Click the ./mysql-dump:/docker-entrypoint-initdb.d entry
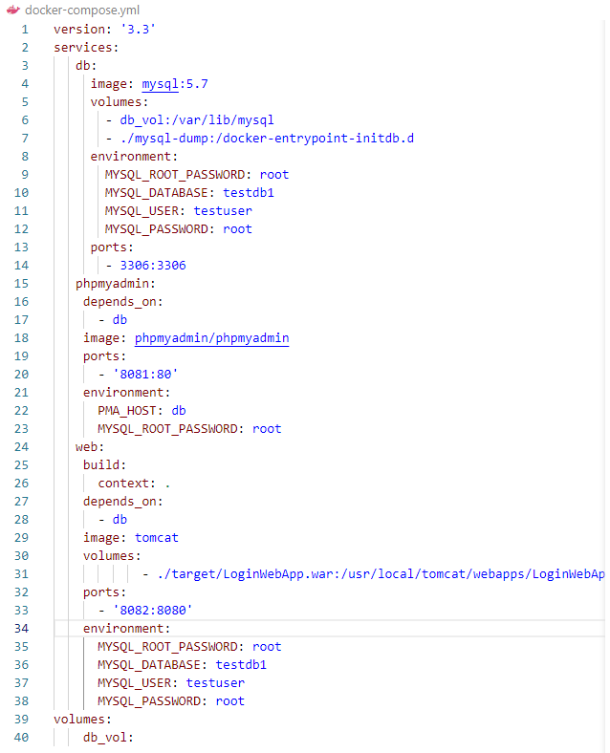 [267, 139]
